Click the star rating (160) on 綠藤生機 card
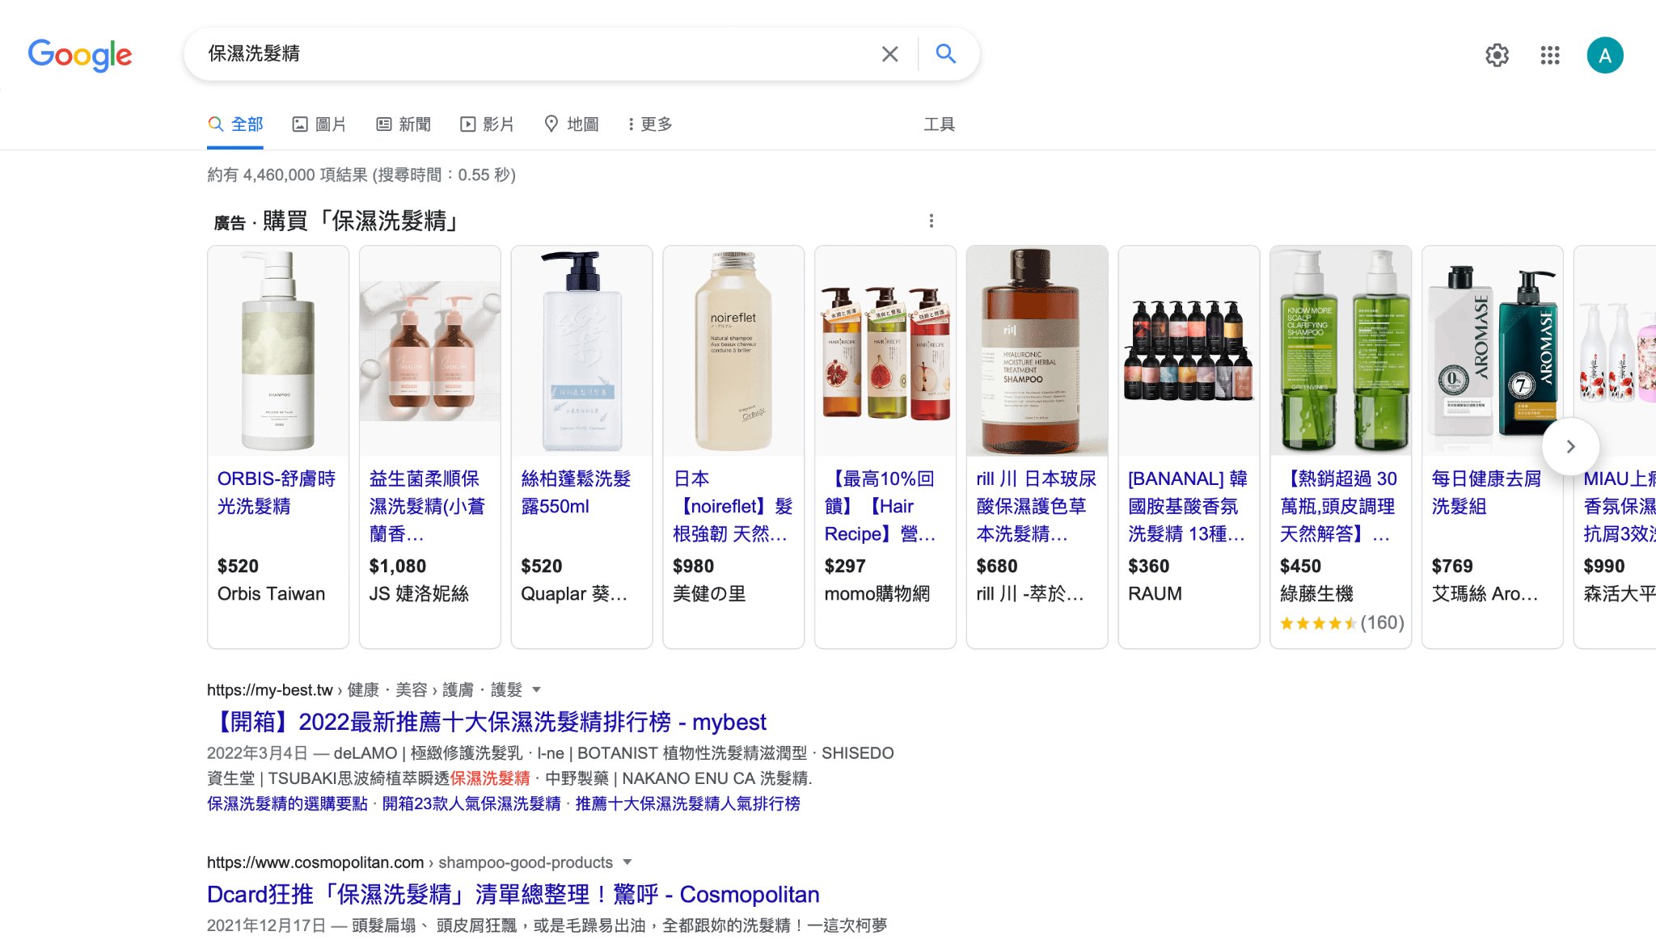This screenshot has width=1656, height=940. (1342, 623)
